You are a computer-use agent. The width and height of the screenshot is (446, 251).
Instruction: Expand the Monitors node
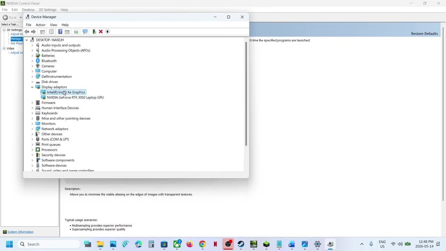coord(32,124)
